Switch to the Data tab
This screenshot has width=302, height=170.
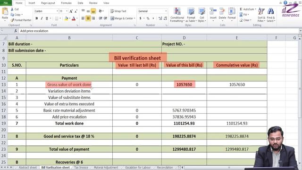(x=80, y=3)
